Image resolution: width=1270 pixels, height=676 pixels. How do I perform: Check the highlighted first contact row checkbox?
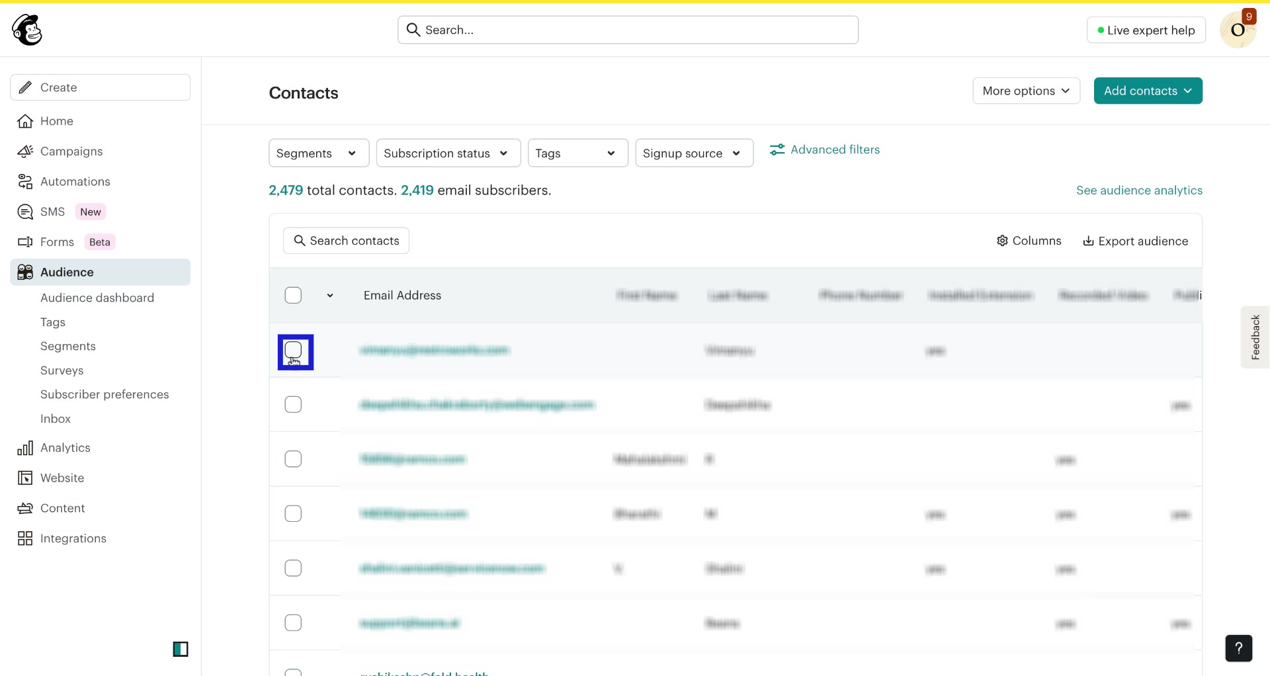(294, 351)
